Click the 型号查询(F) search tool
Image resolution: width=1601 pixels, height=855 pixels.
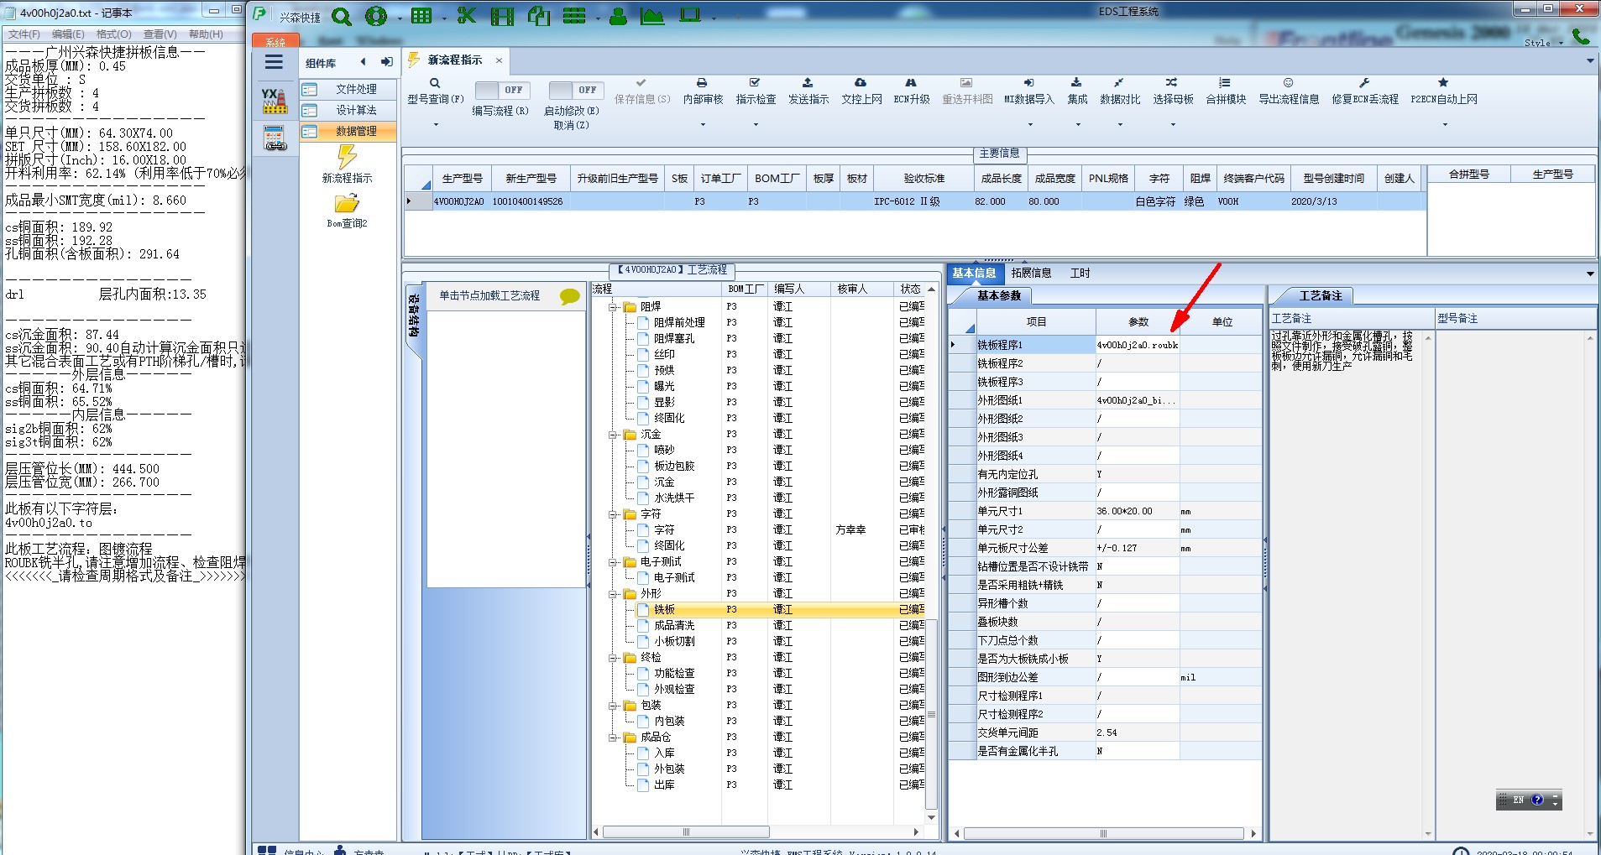(x=435, y=91)
